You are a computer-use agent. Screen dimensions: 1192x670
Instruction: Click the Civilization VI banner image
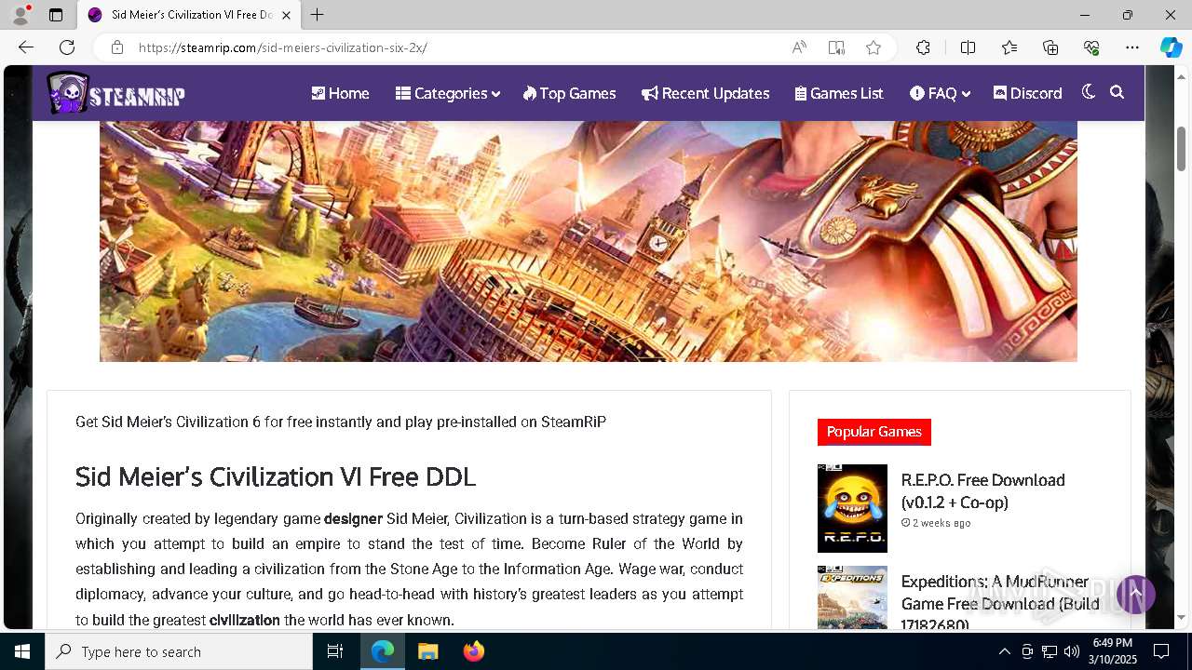click(589, 241)
